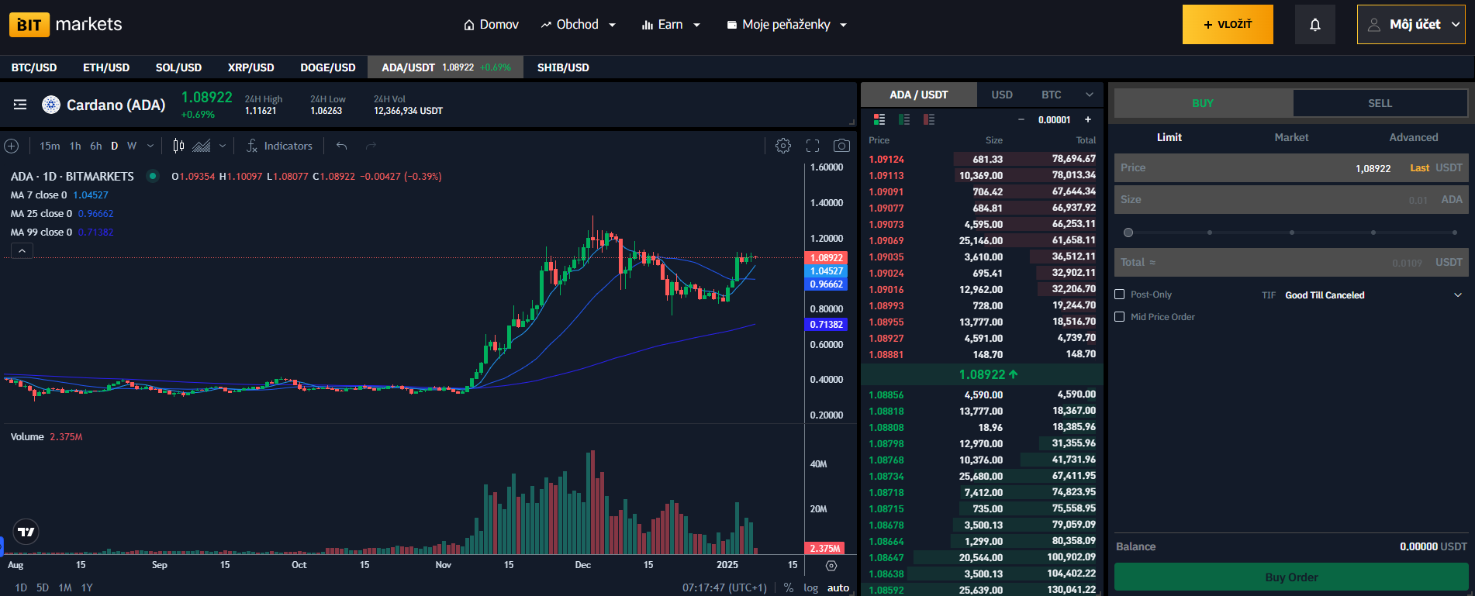Add a compare symbol with plus icon
Viewport: 1475px width, 596px height.
point(12,146)
